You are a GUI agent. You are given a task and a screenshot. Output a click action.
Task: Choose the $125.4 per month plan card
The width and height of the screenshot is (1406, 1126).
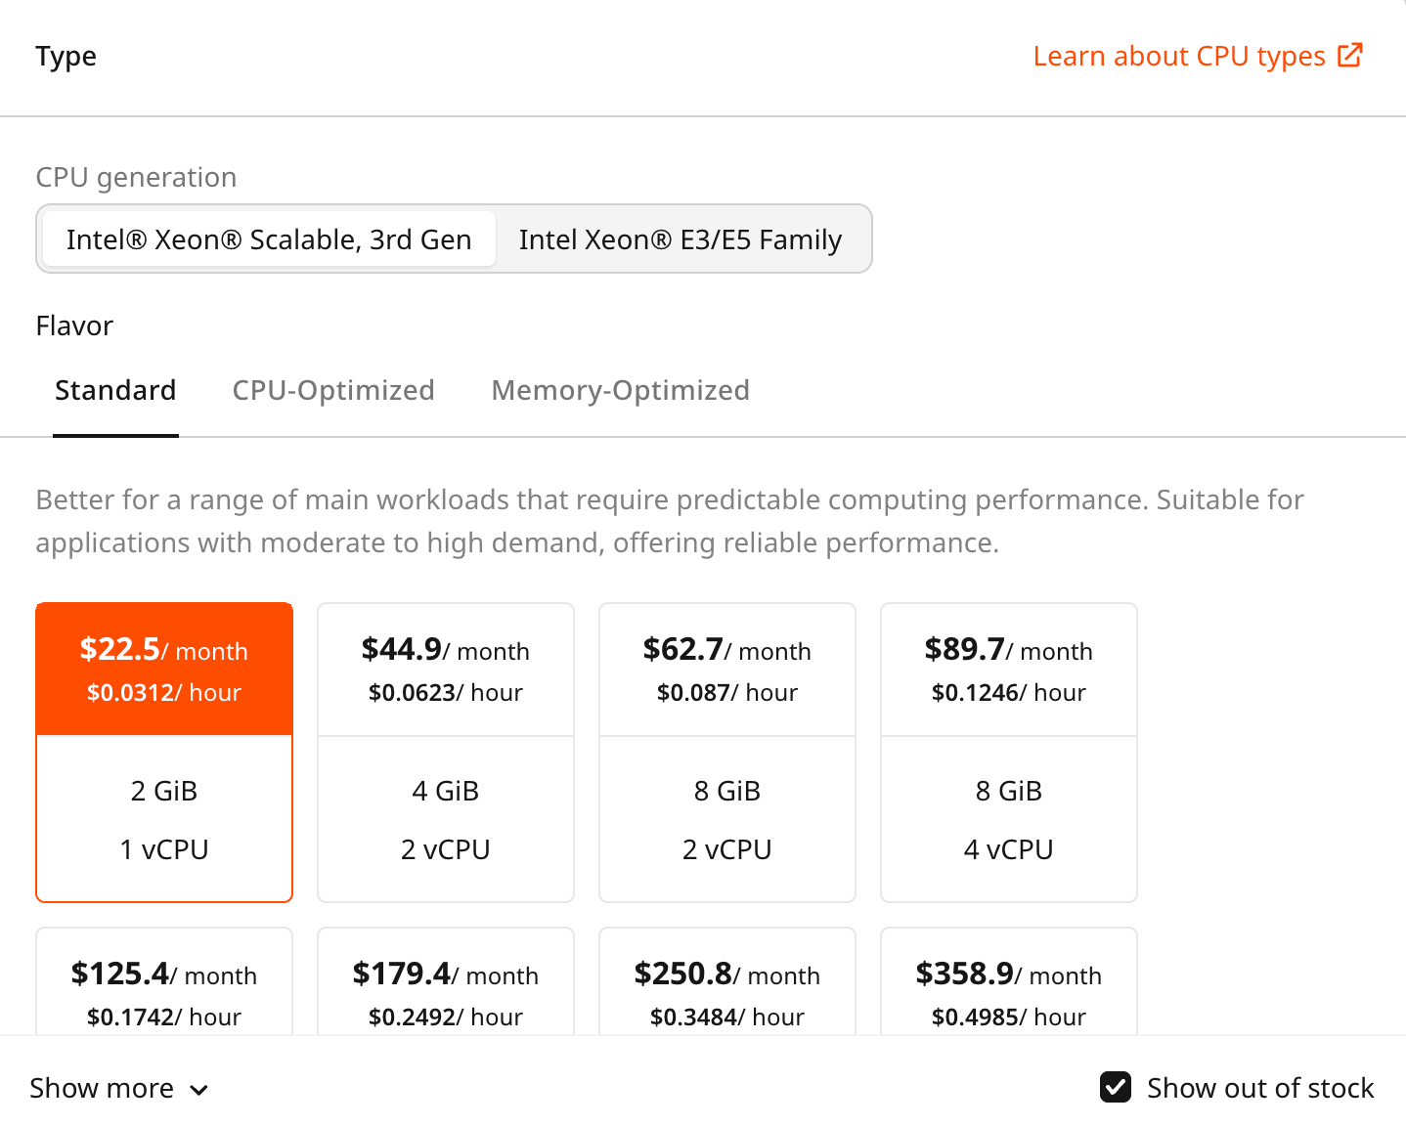click(164, 989)
